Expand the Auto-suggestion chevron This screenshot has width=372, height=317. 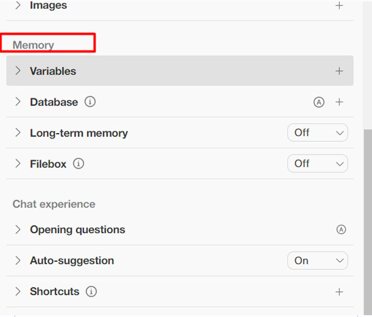pos(18,260)
